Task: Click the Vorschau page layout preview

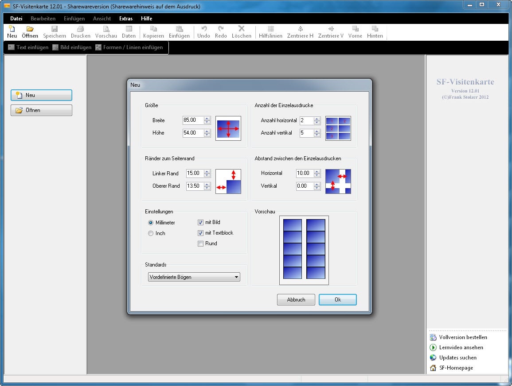Action: click(304, 250)
